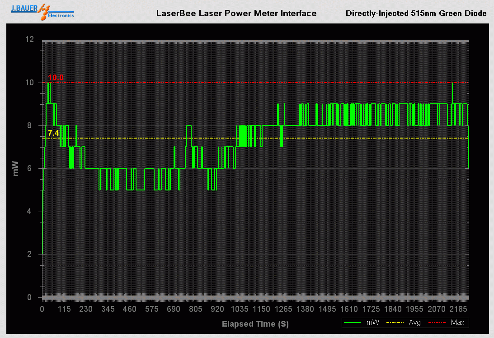Click the 12 label on the mW axis

coord(30,40)
